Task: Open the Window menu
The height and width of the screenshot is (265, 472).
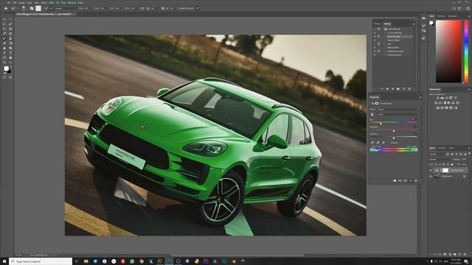Action: click(x=72, y=3)
